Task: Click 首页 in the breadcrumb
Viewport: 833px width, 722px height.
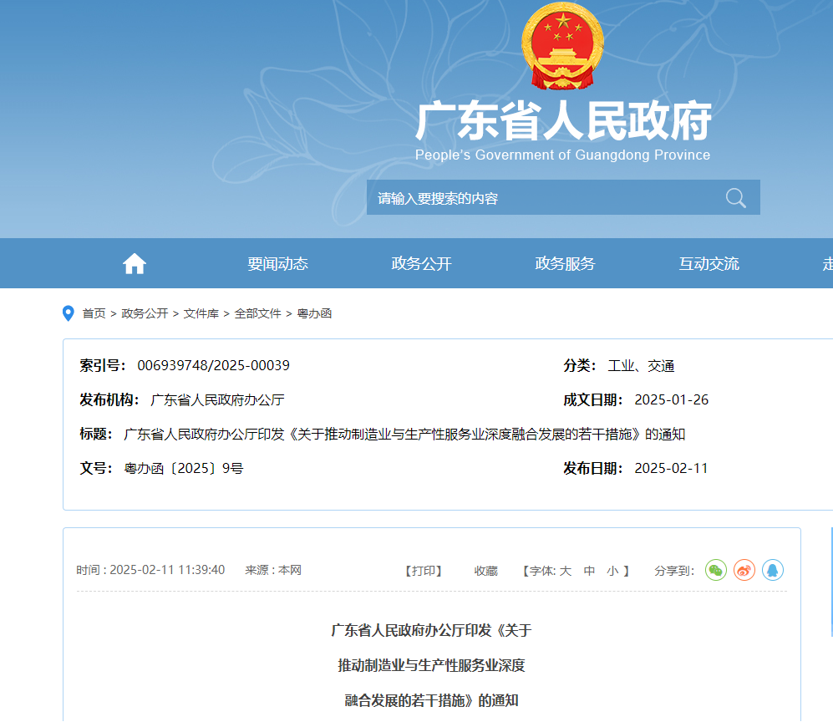Action: [x=94, y=313]
